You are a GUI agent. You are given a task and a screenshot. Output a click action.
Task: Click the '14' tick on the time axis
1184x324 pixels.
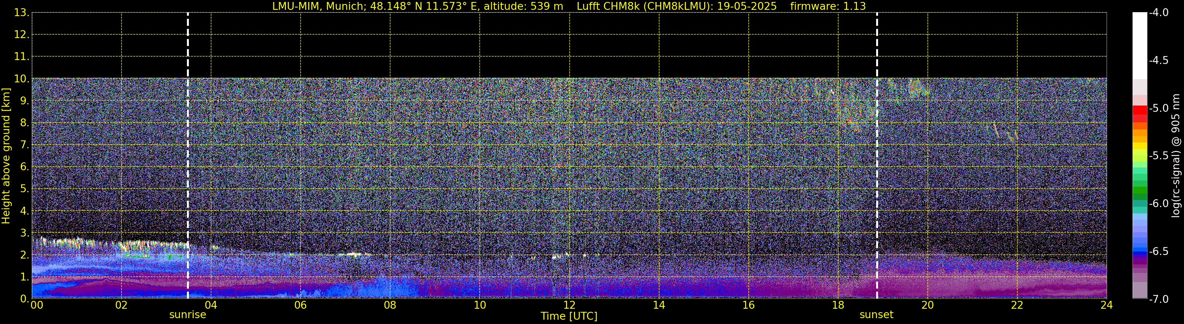[659, 306]
